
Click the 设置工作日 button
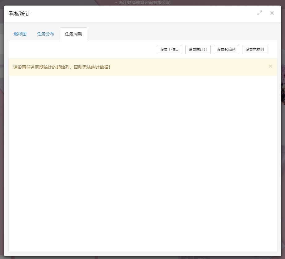[169, 49]
